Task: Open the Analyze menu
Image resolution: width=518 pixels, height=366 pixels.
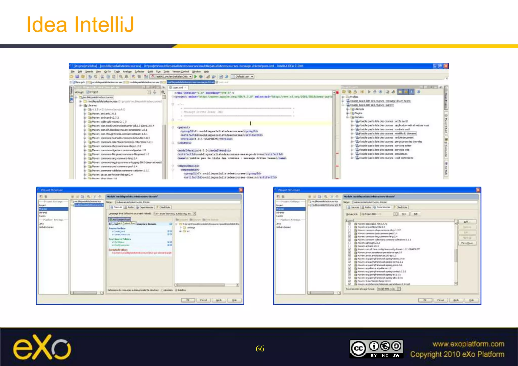Action: pyautogui.click(x=127, y=72)
